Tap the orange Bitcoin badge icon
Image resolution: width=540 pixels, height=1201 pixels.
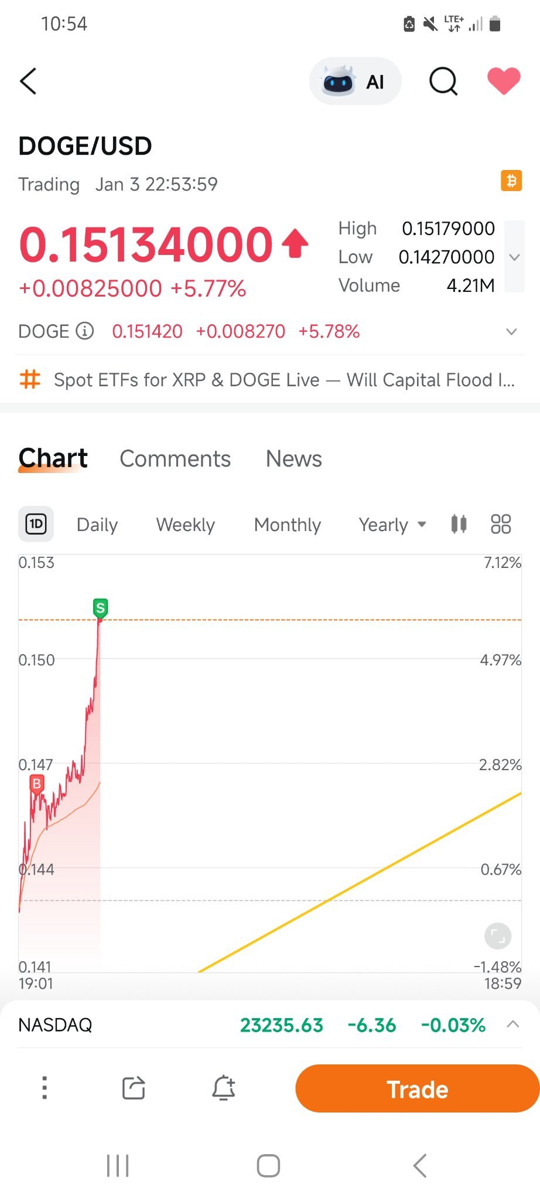[511, 181]
